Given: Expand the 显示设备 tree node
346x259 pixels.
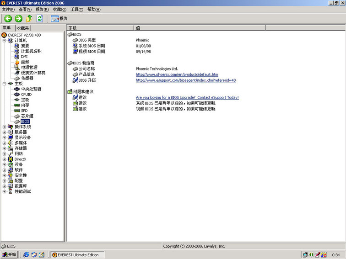Looking at the screenshot, I should click(4, 137).
